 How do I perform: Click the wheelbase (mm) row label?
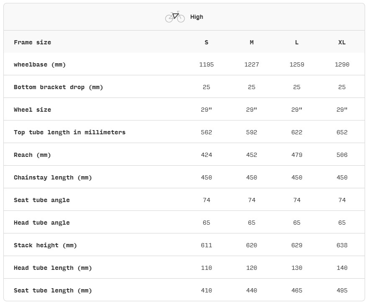pyautogui.click(x=40, y=65)
